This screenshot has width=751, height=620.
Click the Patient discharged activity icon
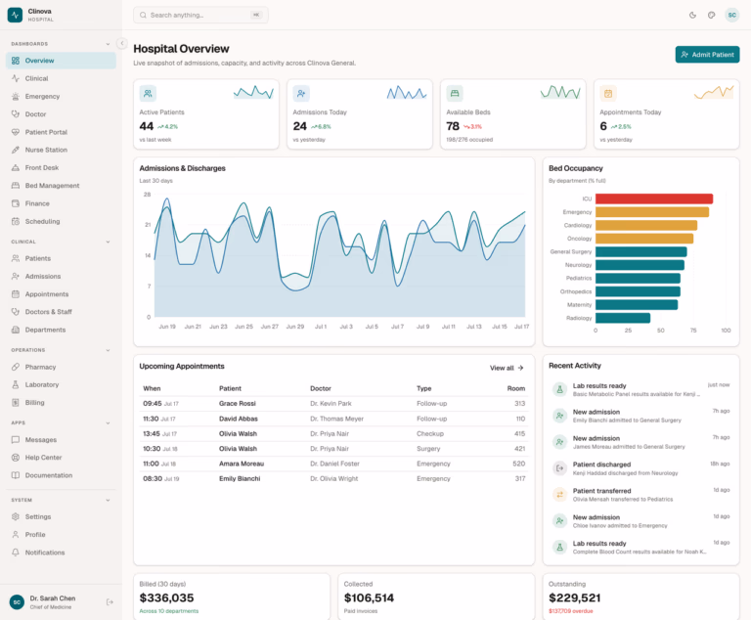coord(559,467)
